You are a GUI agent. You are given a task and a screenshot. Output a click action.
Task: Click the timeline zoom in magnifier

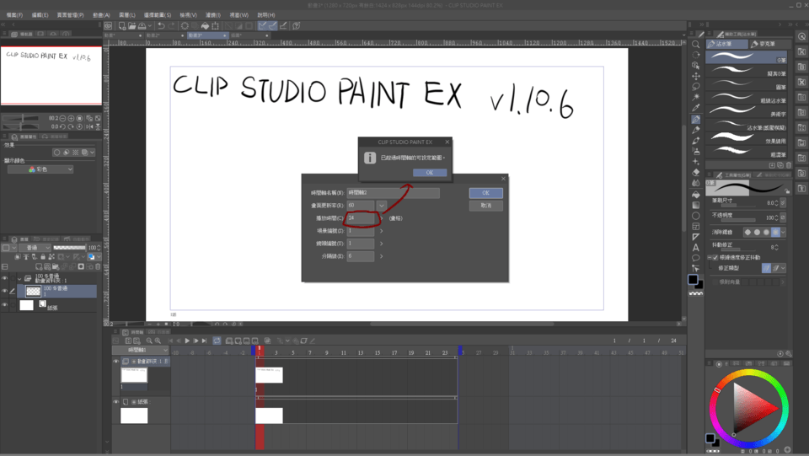click(158, 341)
